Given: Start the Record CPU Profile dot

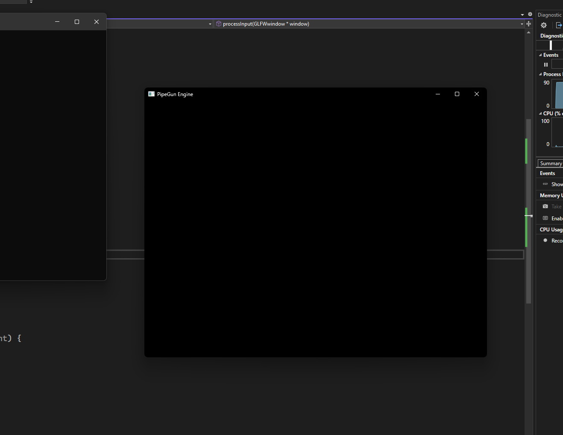Looking at the screenshot, I should (x=545, y=240).
